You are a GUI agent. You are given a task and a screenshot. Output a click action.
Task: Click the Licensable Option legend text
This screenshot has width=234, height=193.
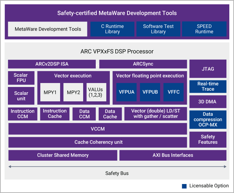tap(209, 186)
